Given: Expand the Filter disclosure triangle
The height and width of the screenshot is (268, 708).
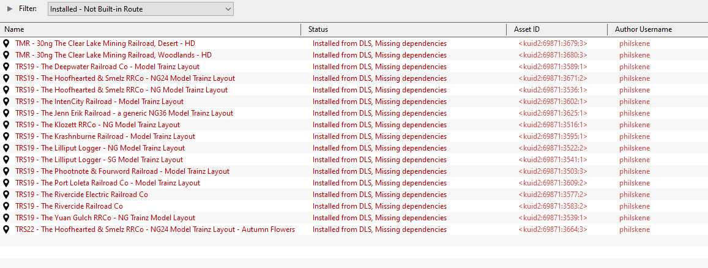Looking at the screenshot, I should (10, 9).
